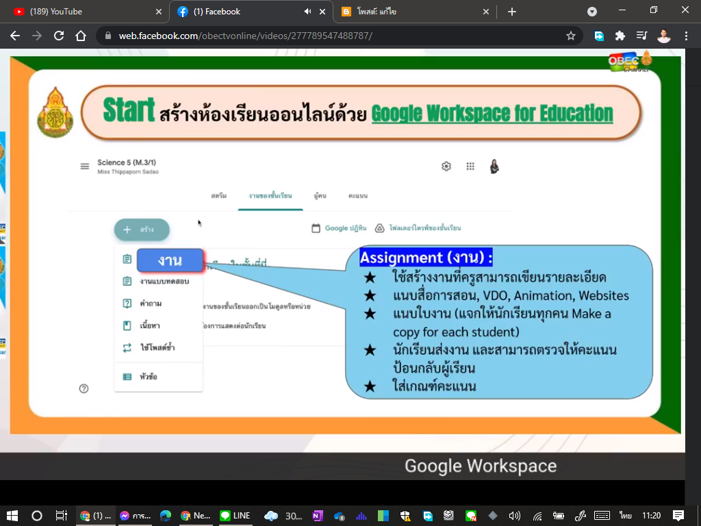
Task: Open the touch keyboard tray icon
Action: pyautogui.click(x=602, y=516)
